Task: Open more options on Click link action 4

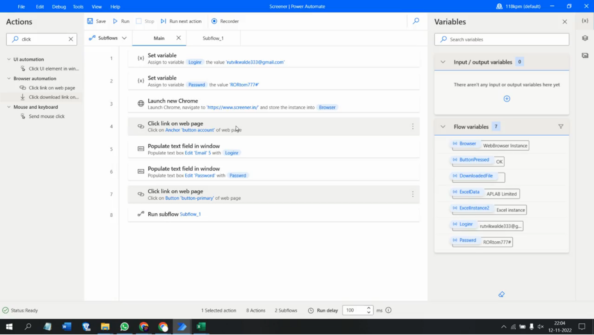Action: pos(413,126)
